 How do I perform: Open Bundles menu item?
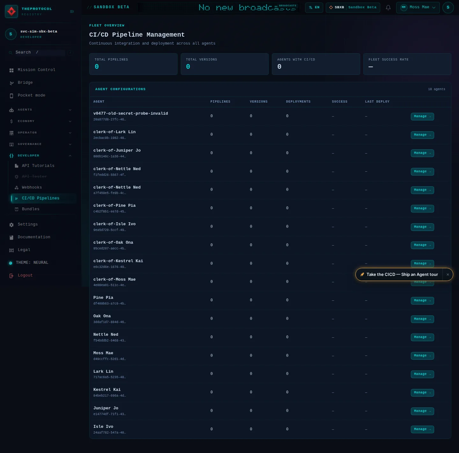(44, 209)
